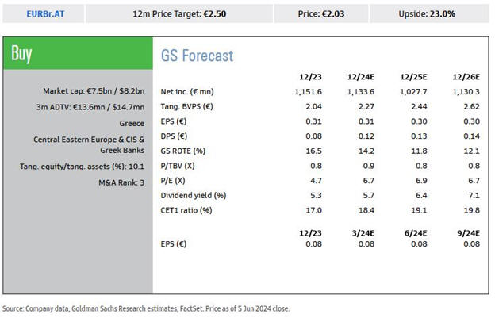The height and width of the screenshot is (318, 495).
Task: Click the Greece country label
Action: 130,123
